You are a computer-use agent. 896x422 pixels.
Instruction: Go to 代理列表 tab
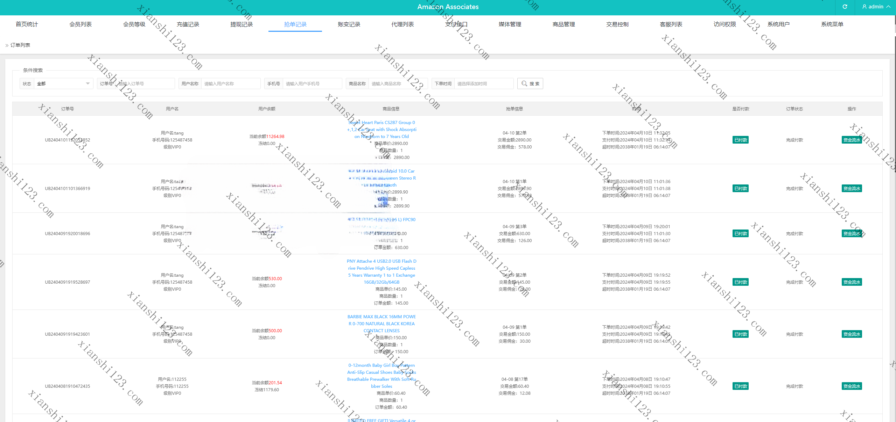click(x=402, y=24)
